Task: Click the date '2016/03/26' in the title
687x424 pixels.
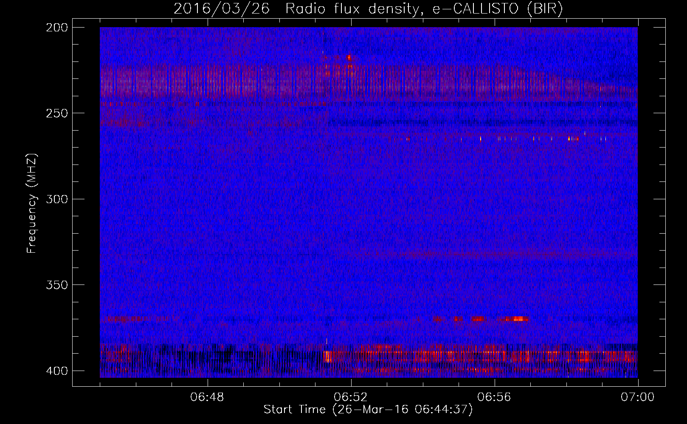Action: [x=221, y=8]
